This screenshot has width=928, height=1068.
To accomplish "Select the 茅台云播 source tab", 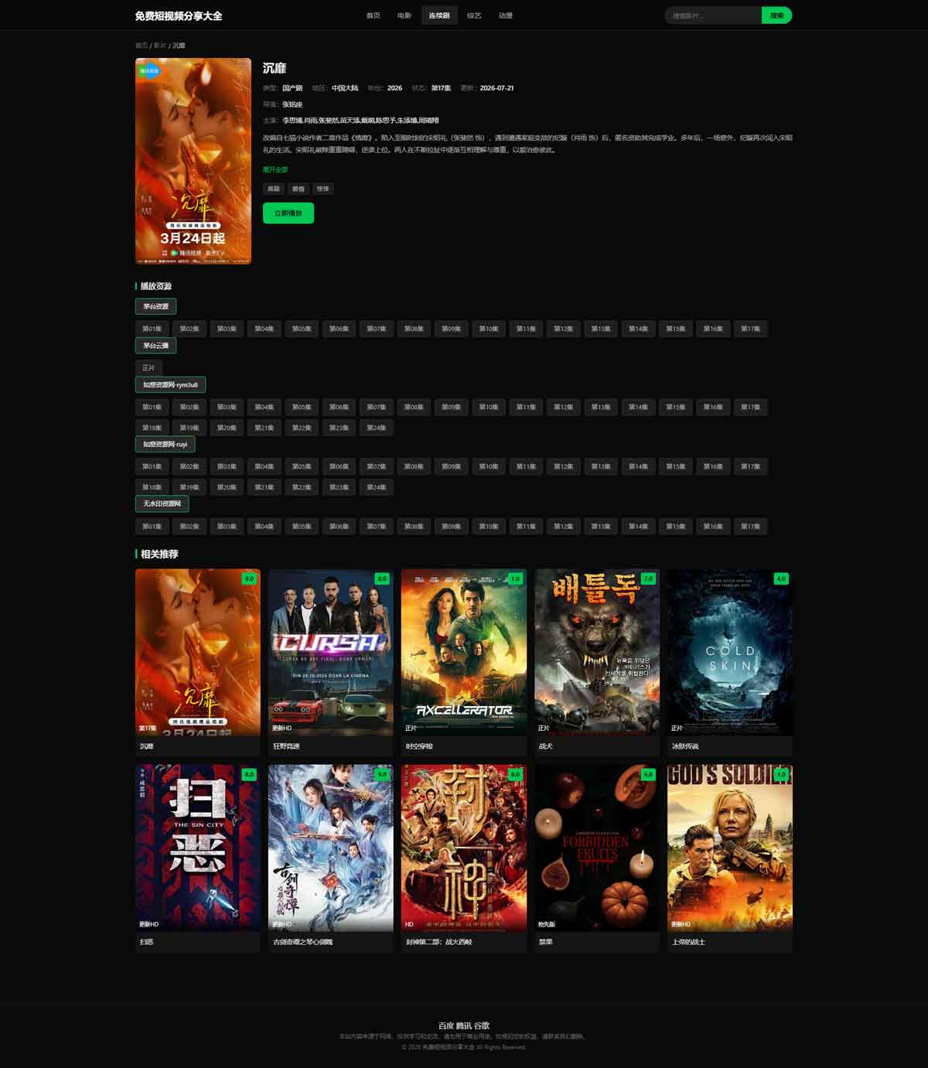I will tap(155, 346).
